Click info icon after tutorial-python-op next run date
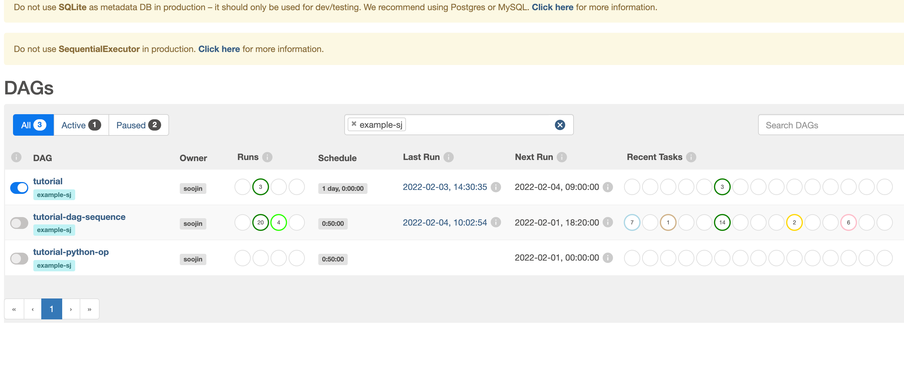 click(607, 258)
